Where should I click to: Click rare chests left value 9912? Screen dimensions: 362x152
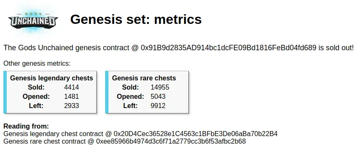[x=158, y=106]
